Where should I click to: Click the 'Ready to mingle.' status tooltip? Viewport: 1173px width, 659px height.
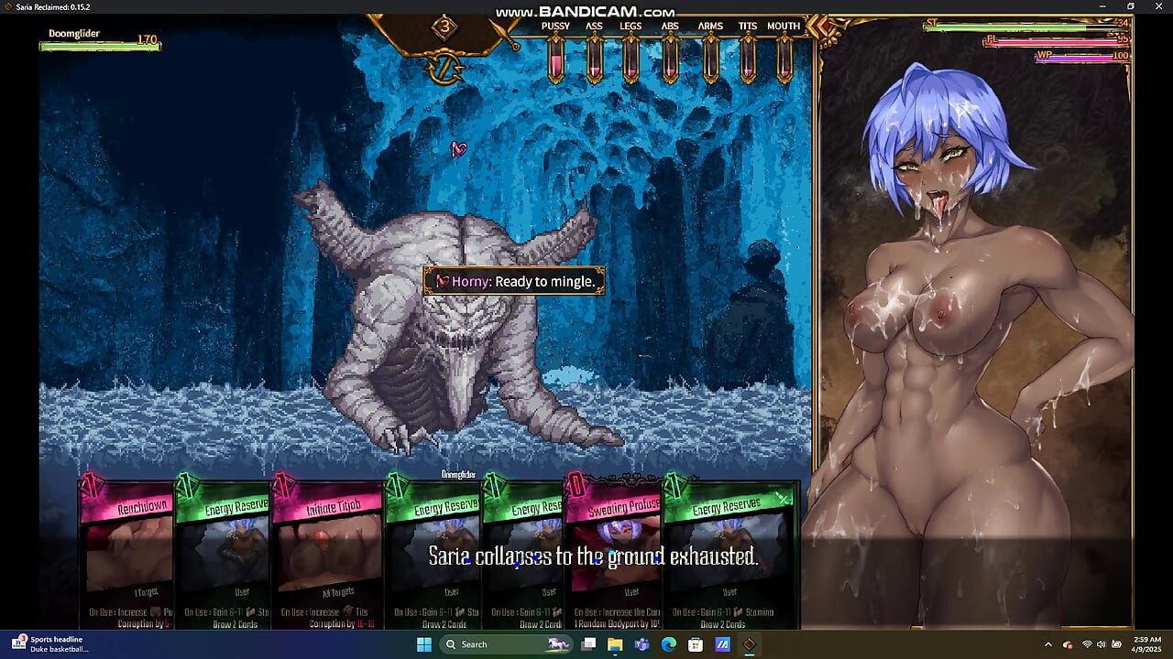(x=513, y=281)
